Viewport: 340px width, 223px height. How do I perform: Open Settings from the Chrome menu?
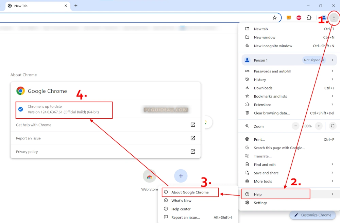(260, 203)
